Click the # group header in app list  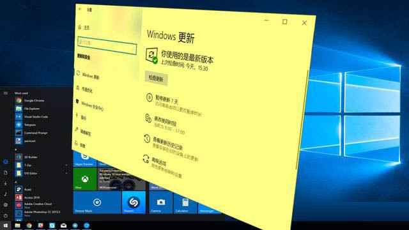[x=16, y=149]
